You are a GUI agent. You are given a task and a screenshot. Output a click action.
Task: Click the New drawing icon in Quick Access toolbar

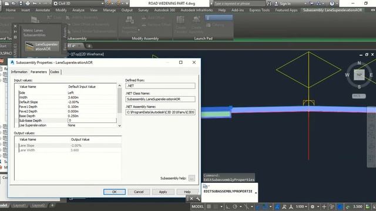(6, 4)
